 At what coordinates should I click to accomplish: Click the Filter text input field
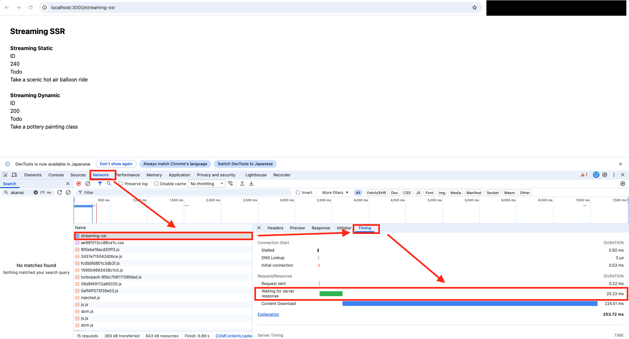(x=184, y=192)
